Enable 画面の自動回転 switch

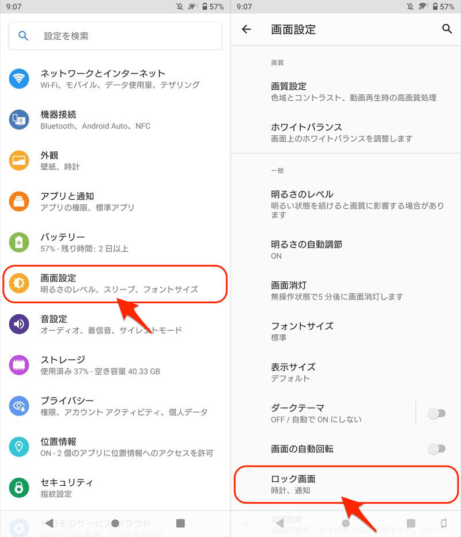tap(437, 448)
